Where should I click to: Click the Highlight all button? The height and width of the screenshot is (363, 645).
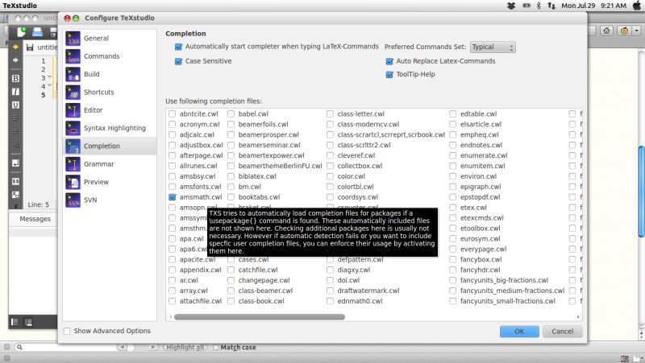pos(185,348)
